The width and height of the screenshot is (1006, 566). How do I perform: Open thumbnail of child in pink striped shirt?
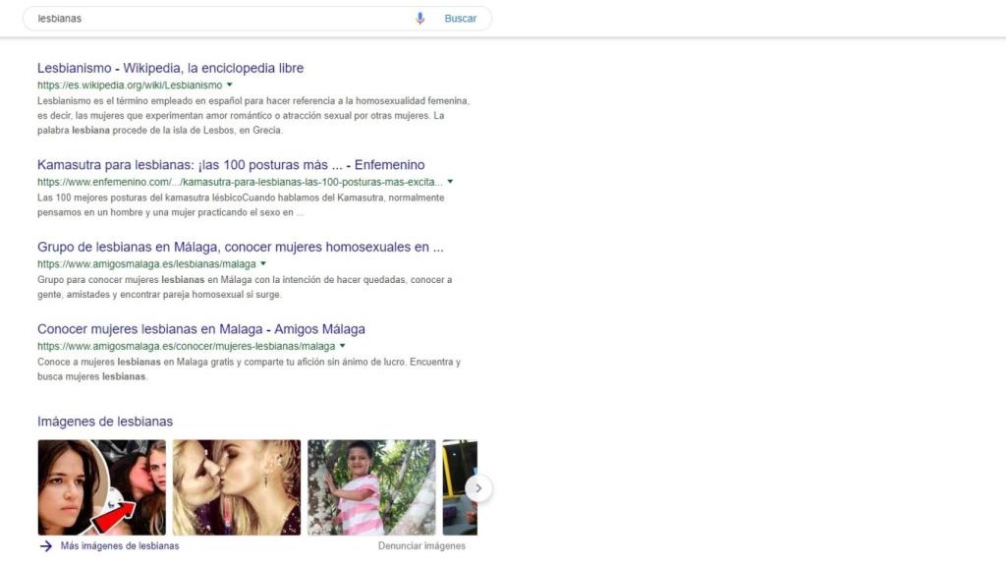point(371,487)
